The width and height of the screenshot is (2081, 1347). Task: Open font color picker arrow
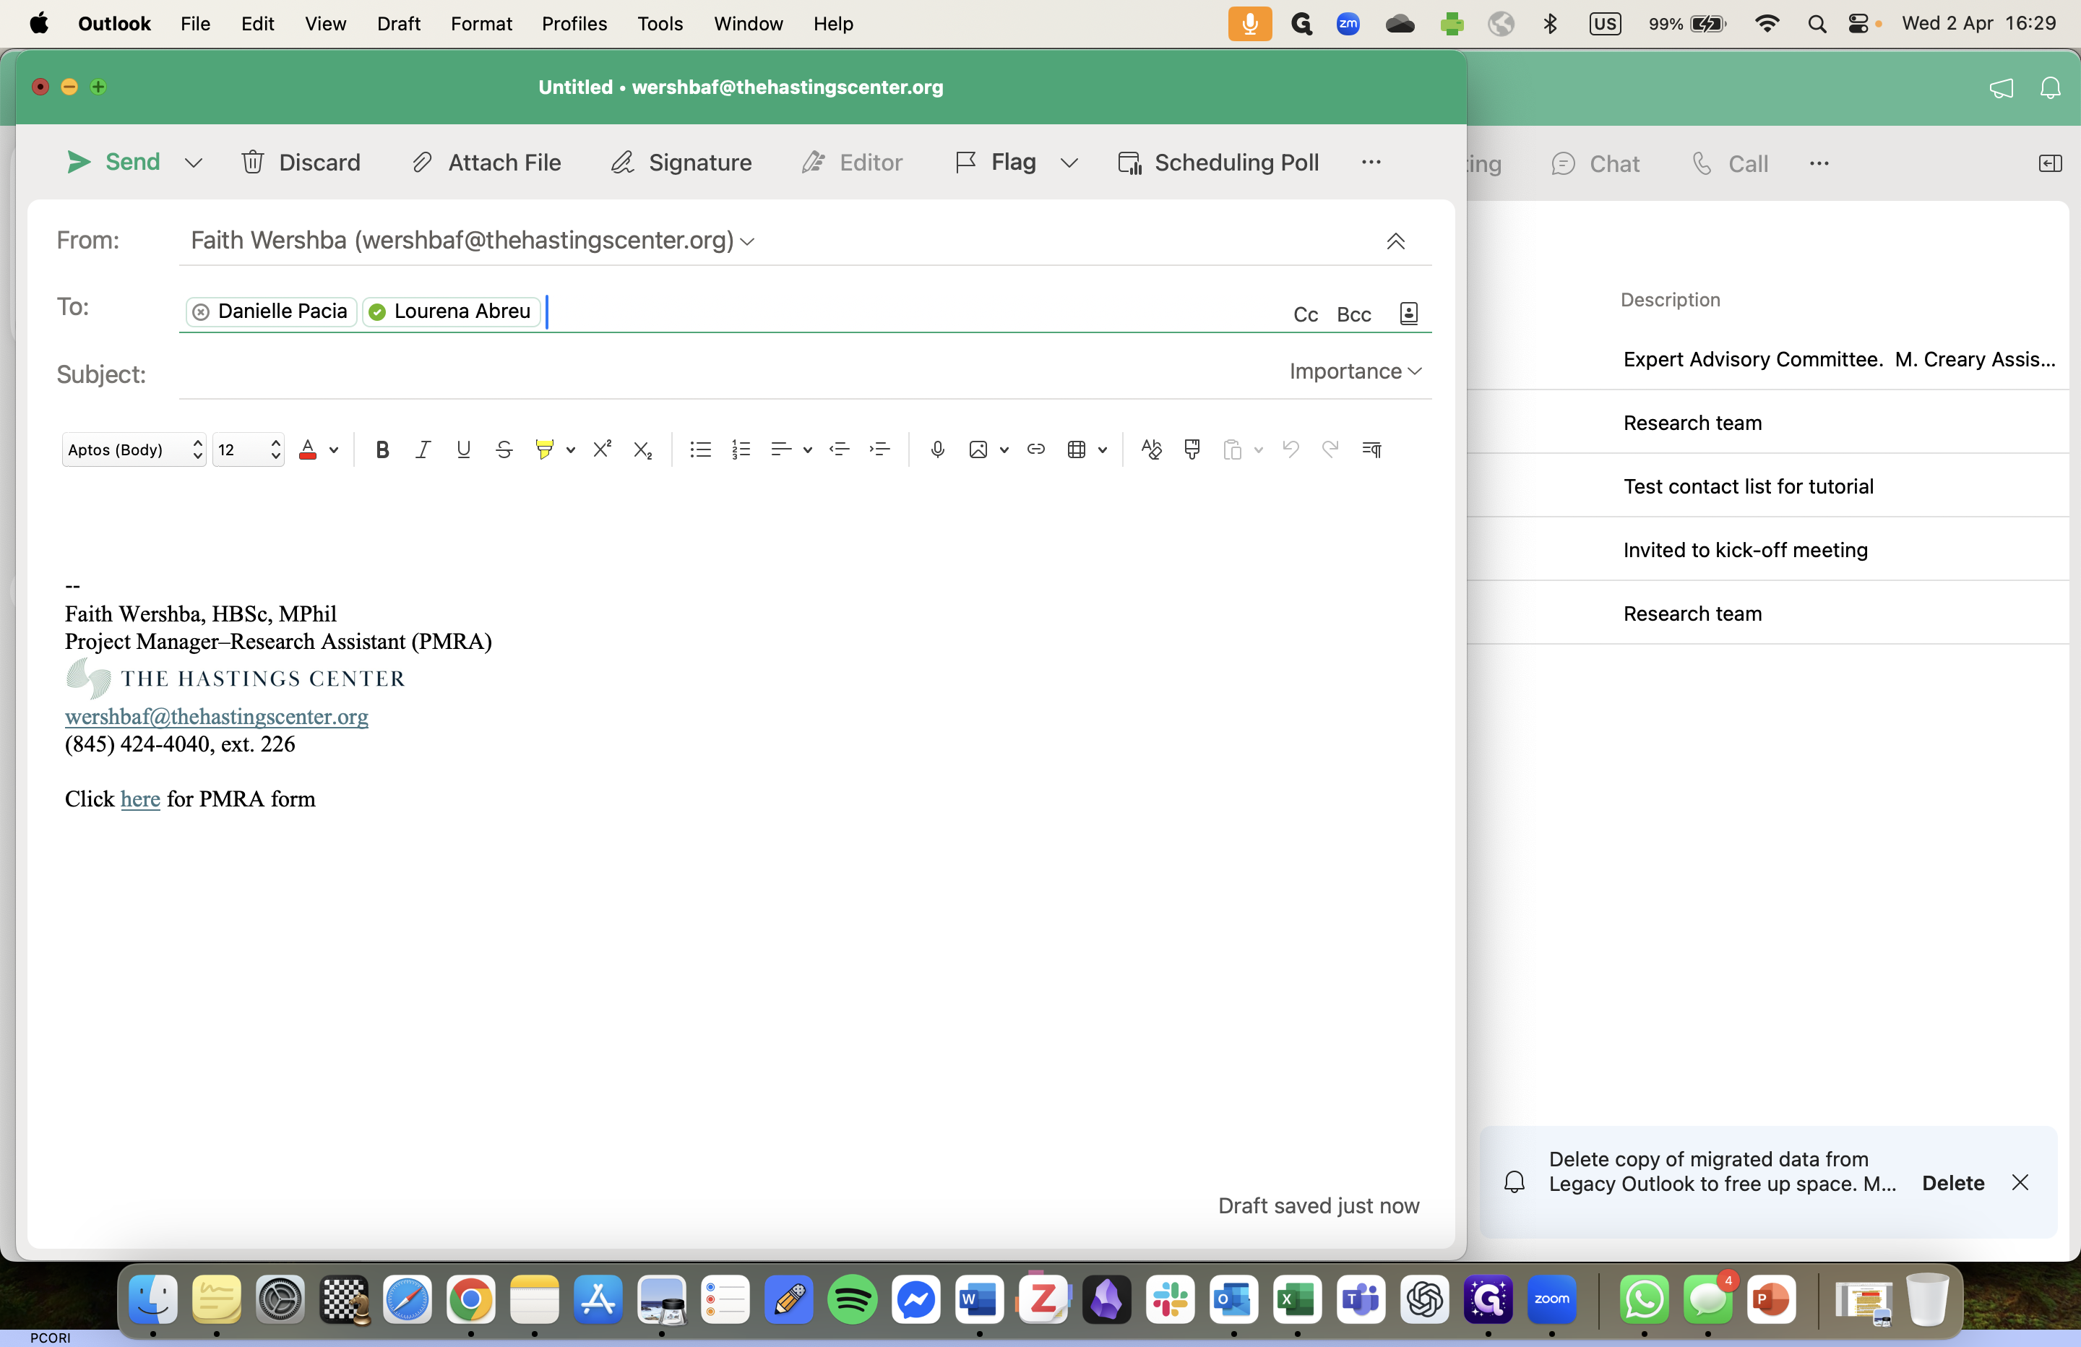pyautogui.click(x=334, y=450)
